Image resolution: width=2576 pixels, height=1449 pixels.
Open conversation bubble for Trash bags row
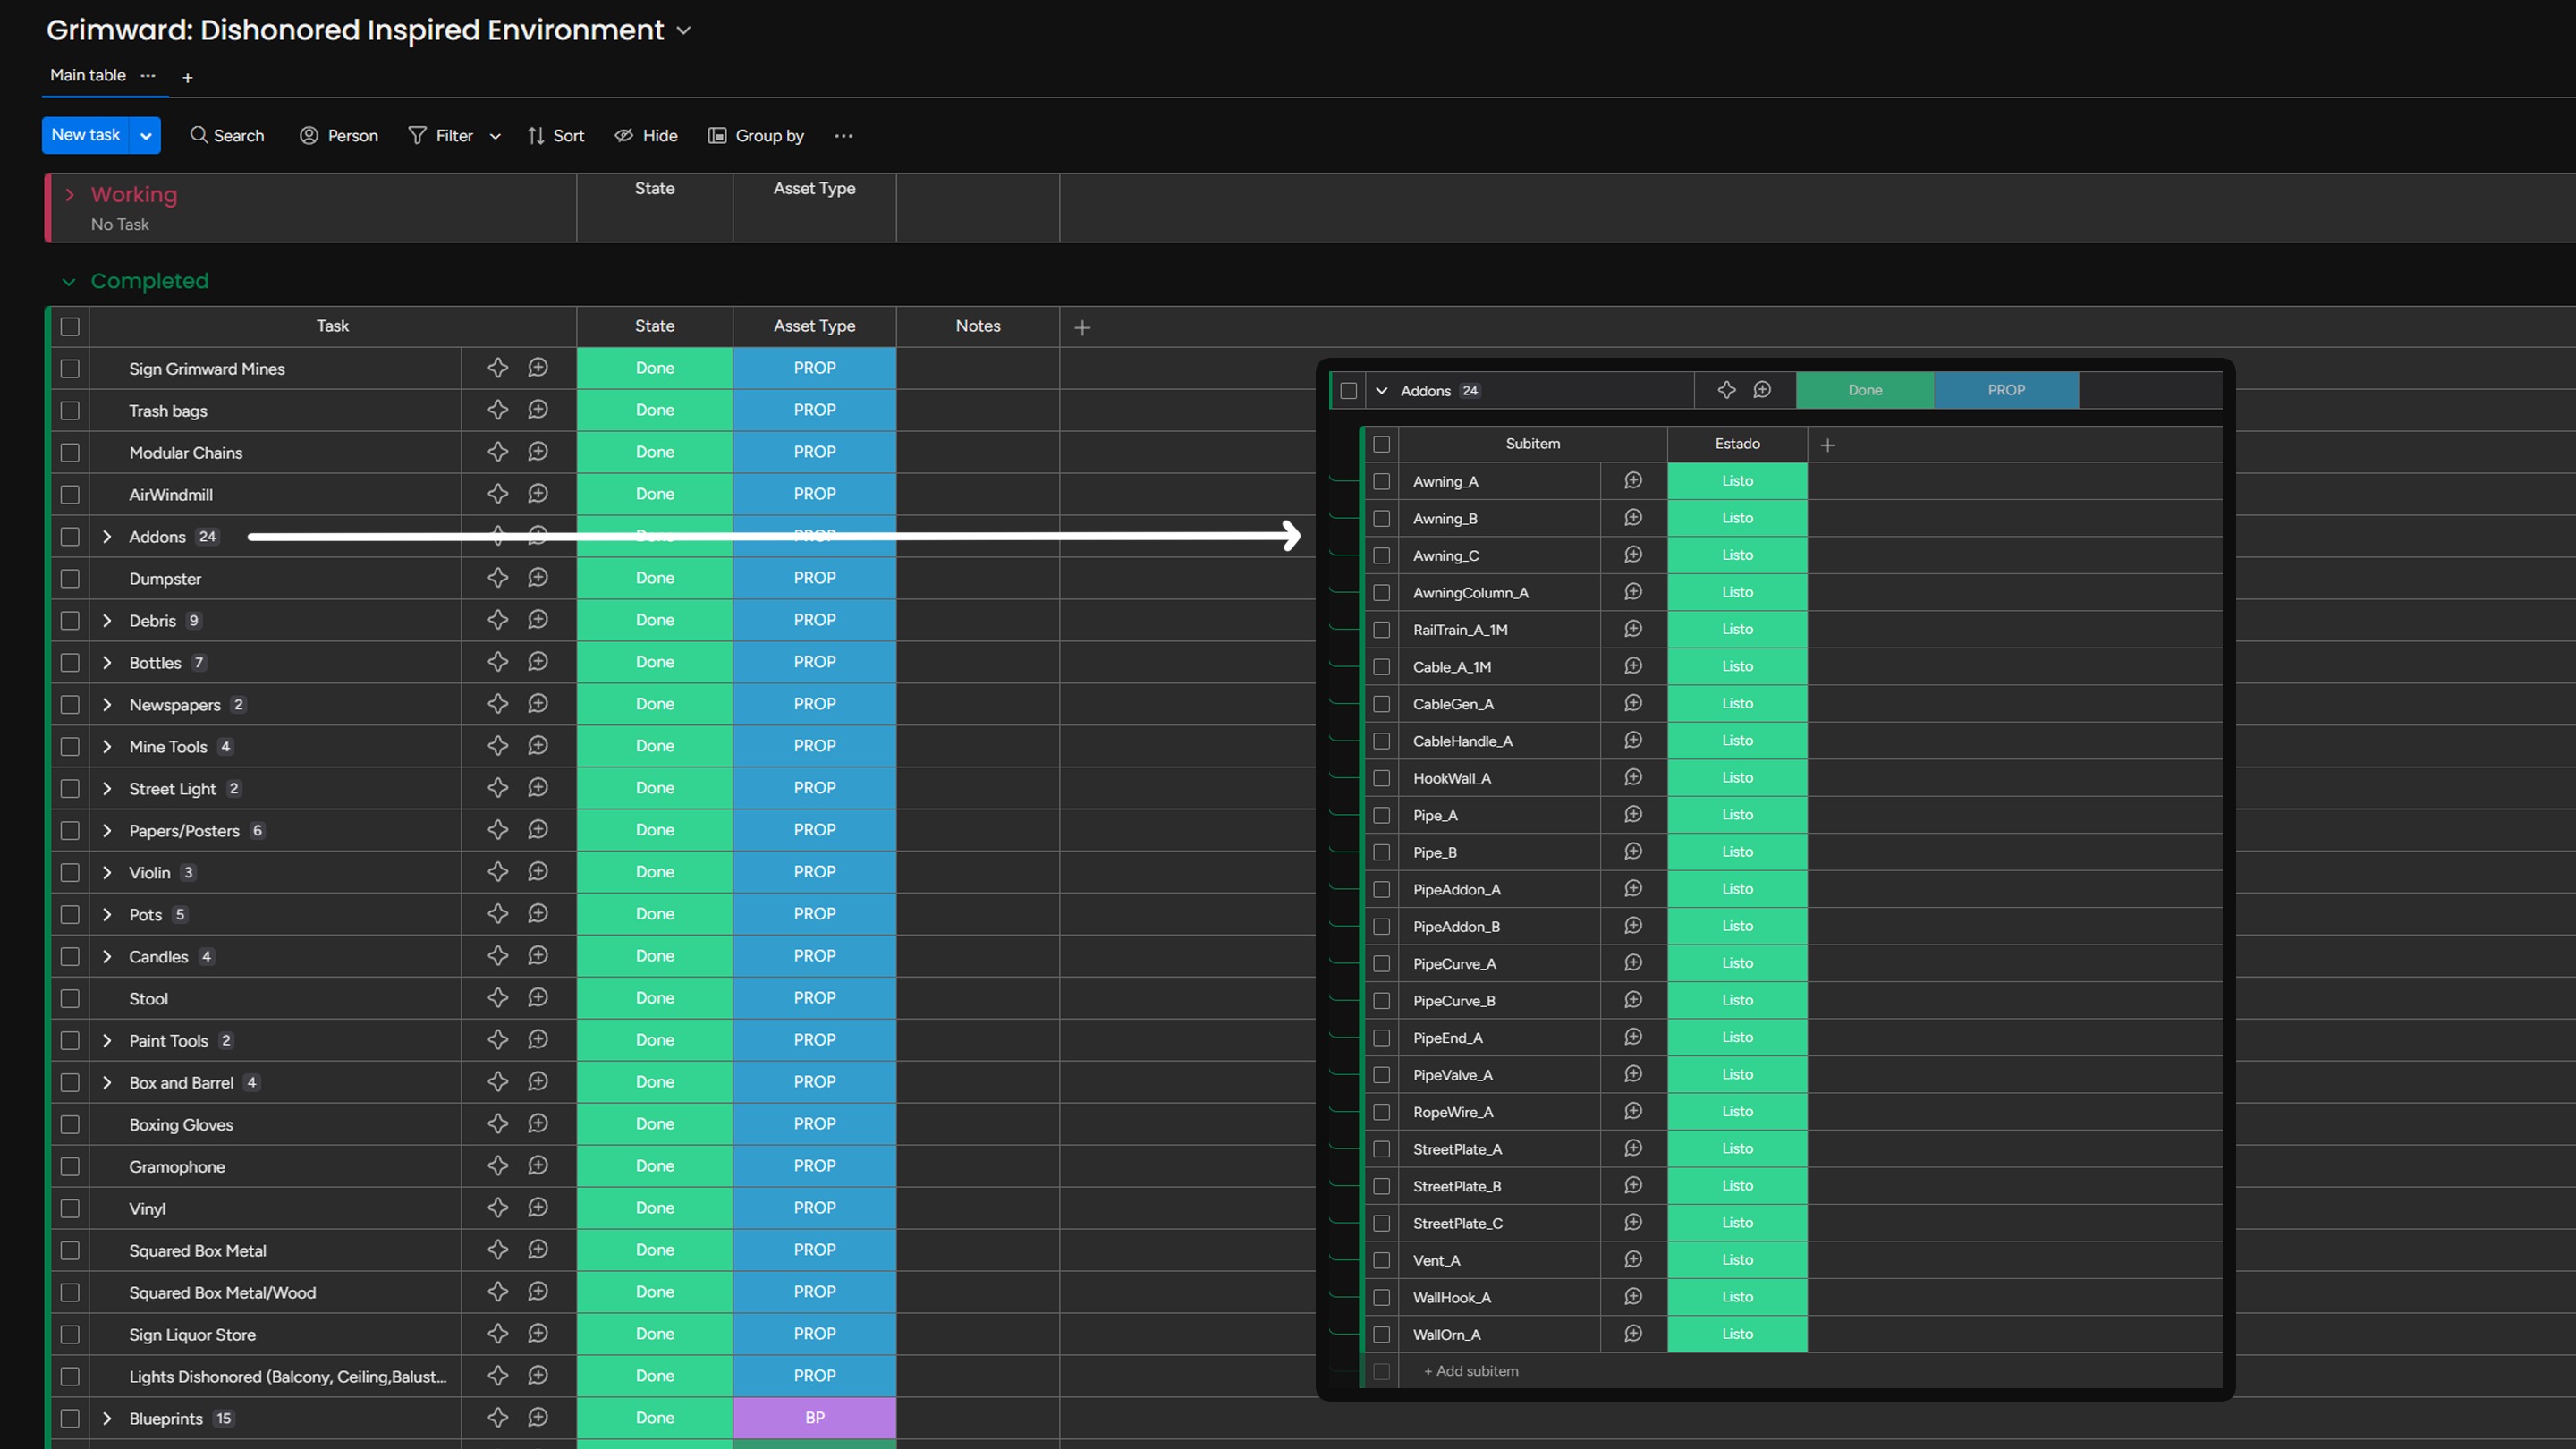[x=538, y=410]
